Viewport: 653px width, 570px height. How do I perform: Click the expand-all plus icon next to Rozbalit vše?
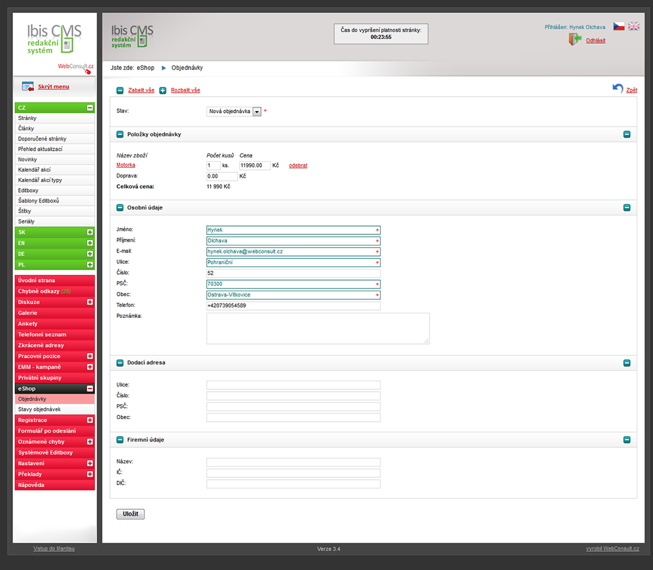pyautogui.click(x=163, y=90)
